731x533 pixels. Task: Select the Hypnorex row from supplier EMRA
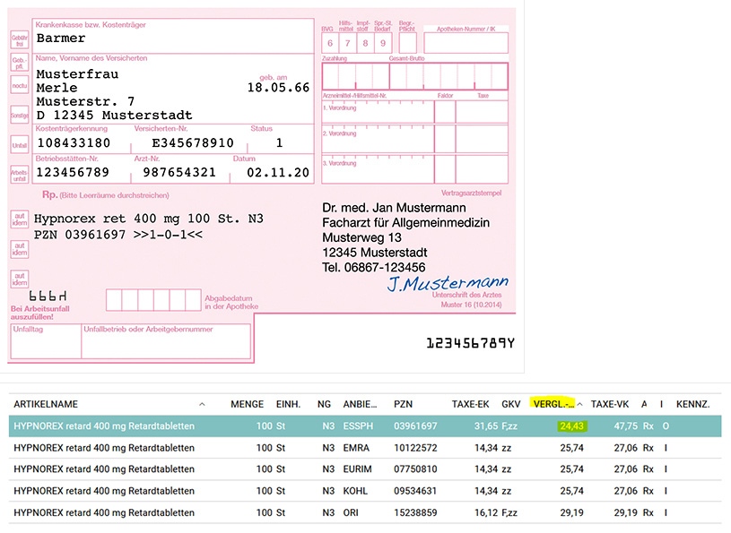click(365, 448)
